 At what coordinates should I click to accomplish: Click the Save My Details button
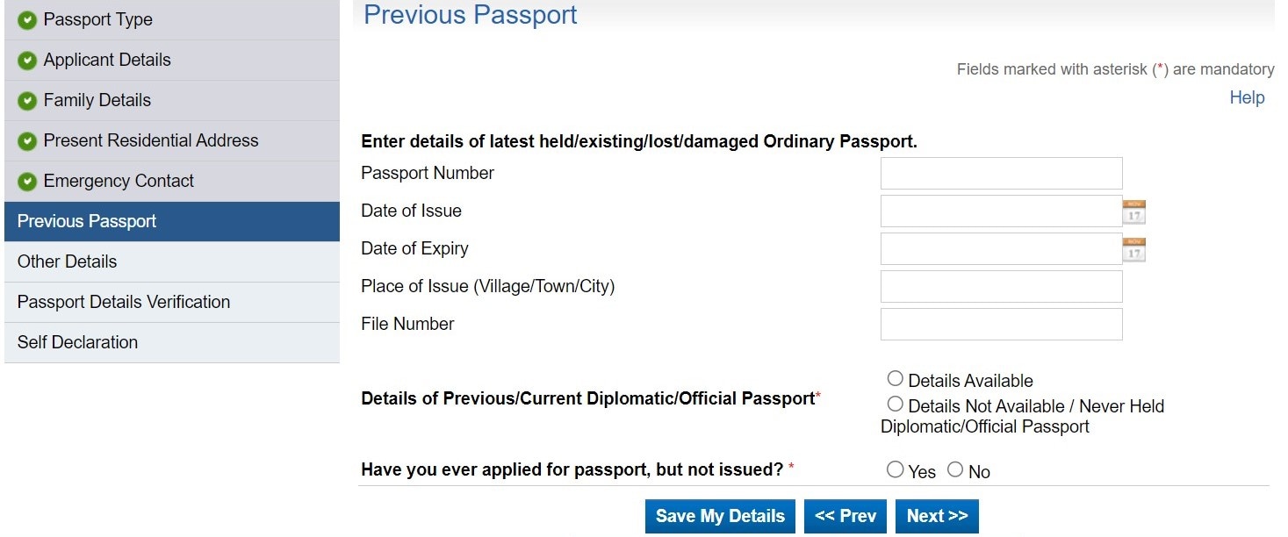click(720, 516)
